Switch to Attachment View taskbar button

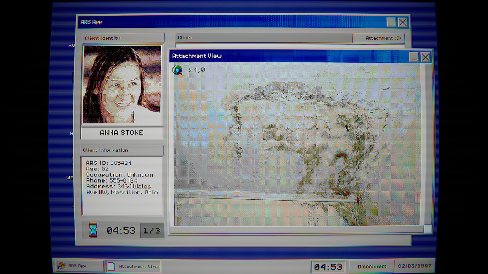click(133, 266)
